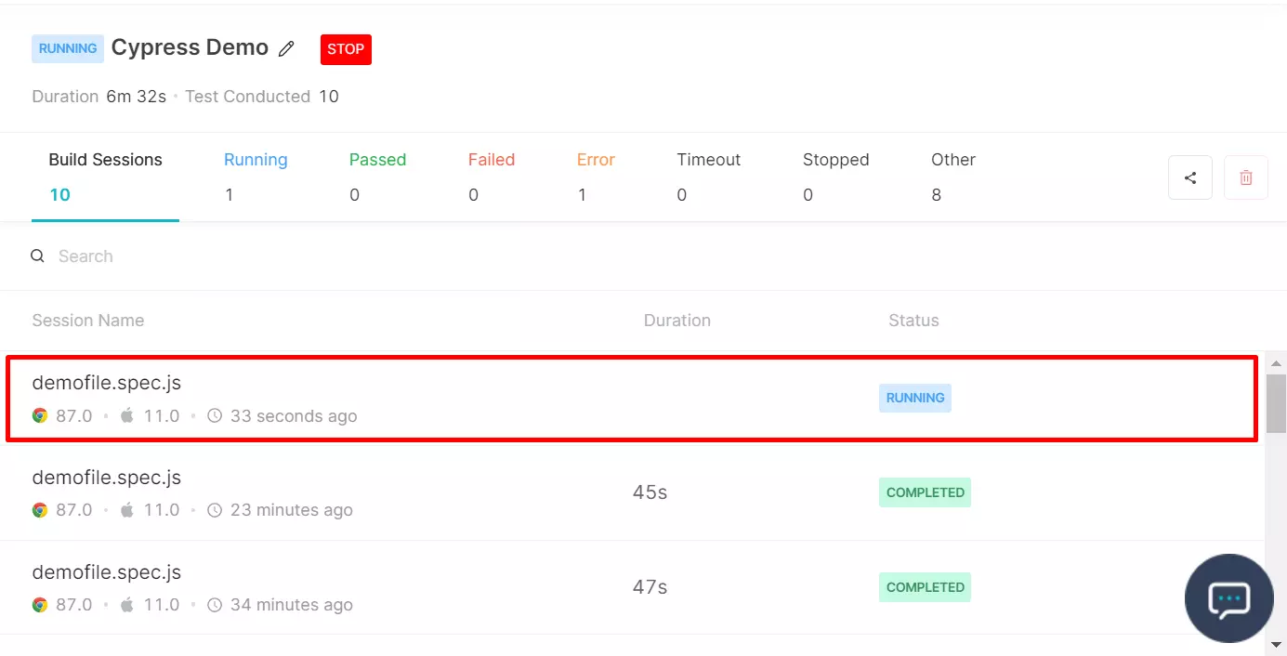Click the pencil edit icon beside Cypress Demo

(286, 49)
